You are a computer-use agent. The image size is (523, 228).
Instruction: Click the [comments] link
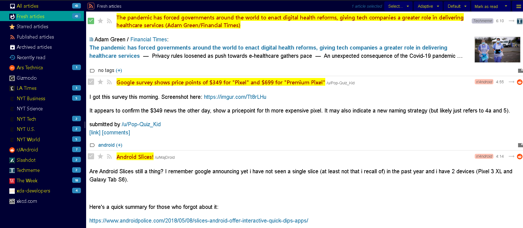pos(116,132)
